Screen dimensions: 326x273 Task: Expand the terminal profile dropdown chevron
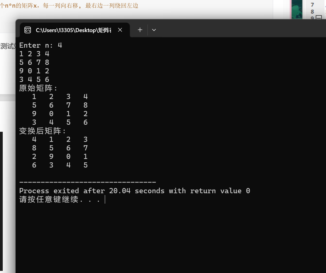(154, 30)
